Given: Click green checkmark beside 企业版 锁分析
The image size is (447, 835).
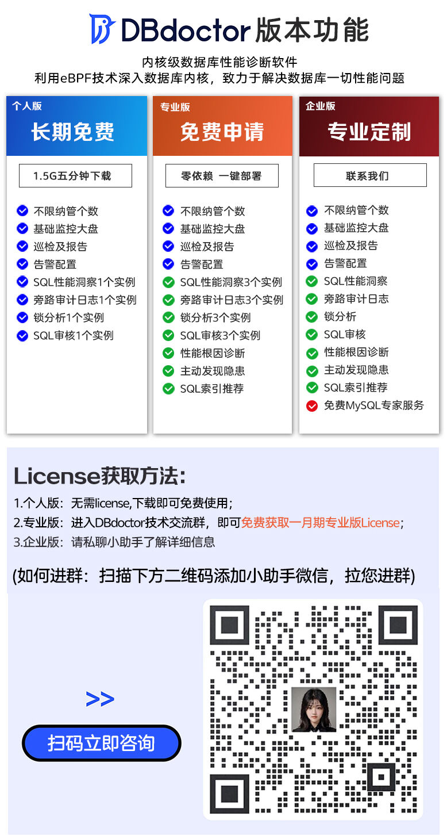Looking at the screenshot, I should (x=312, y=317).
